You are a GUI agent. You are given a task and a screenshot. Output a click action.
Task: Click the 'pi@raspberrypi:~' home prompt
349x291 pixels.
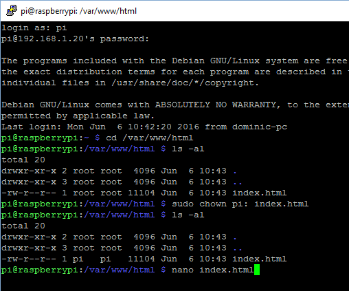(x=45, y=138)
